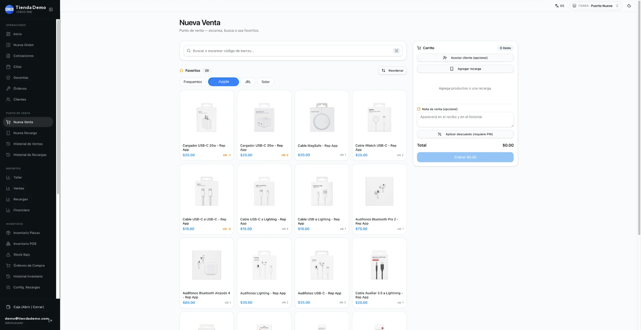Viewport: 641px width, 330px height.
Task: Go to Historial Inventario menu item
Action: (x=28, y=277)
